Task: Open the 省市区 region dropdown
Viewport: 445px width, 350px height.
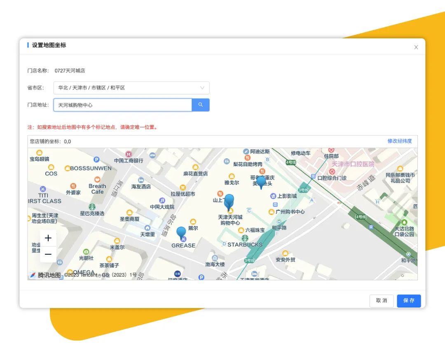Action: coord(131,88)
